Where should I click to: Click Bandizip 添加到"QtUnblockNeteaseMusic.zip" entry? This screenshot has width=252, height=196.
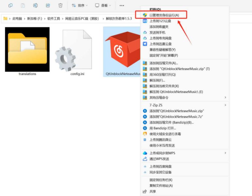point(185,111)
